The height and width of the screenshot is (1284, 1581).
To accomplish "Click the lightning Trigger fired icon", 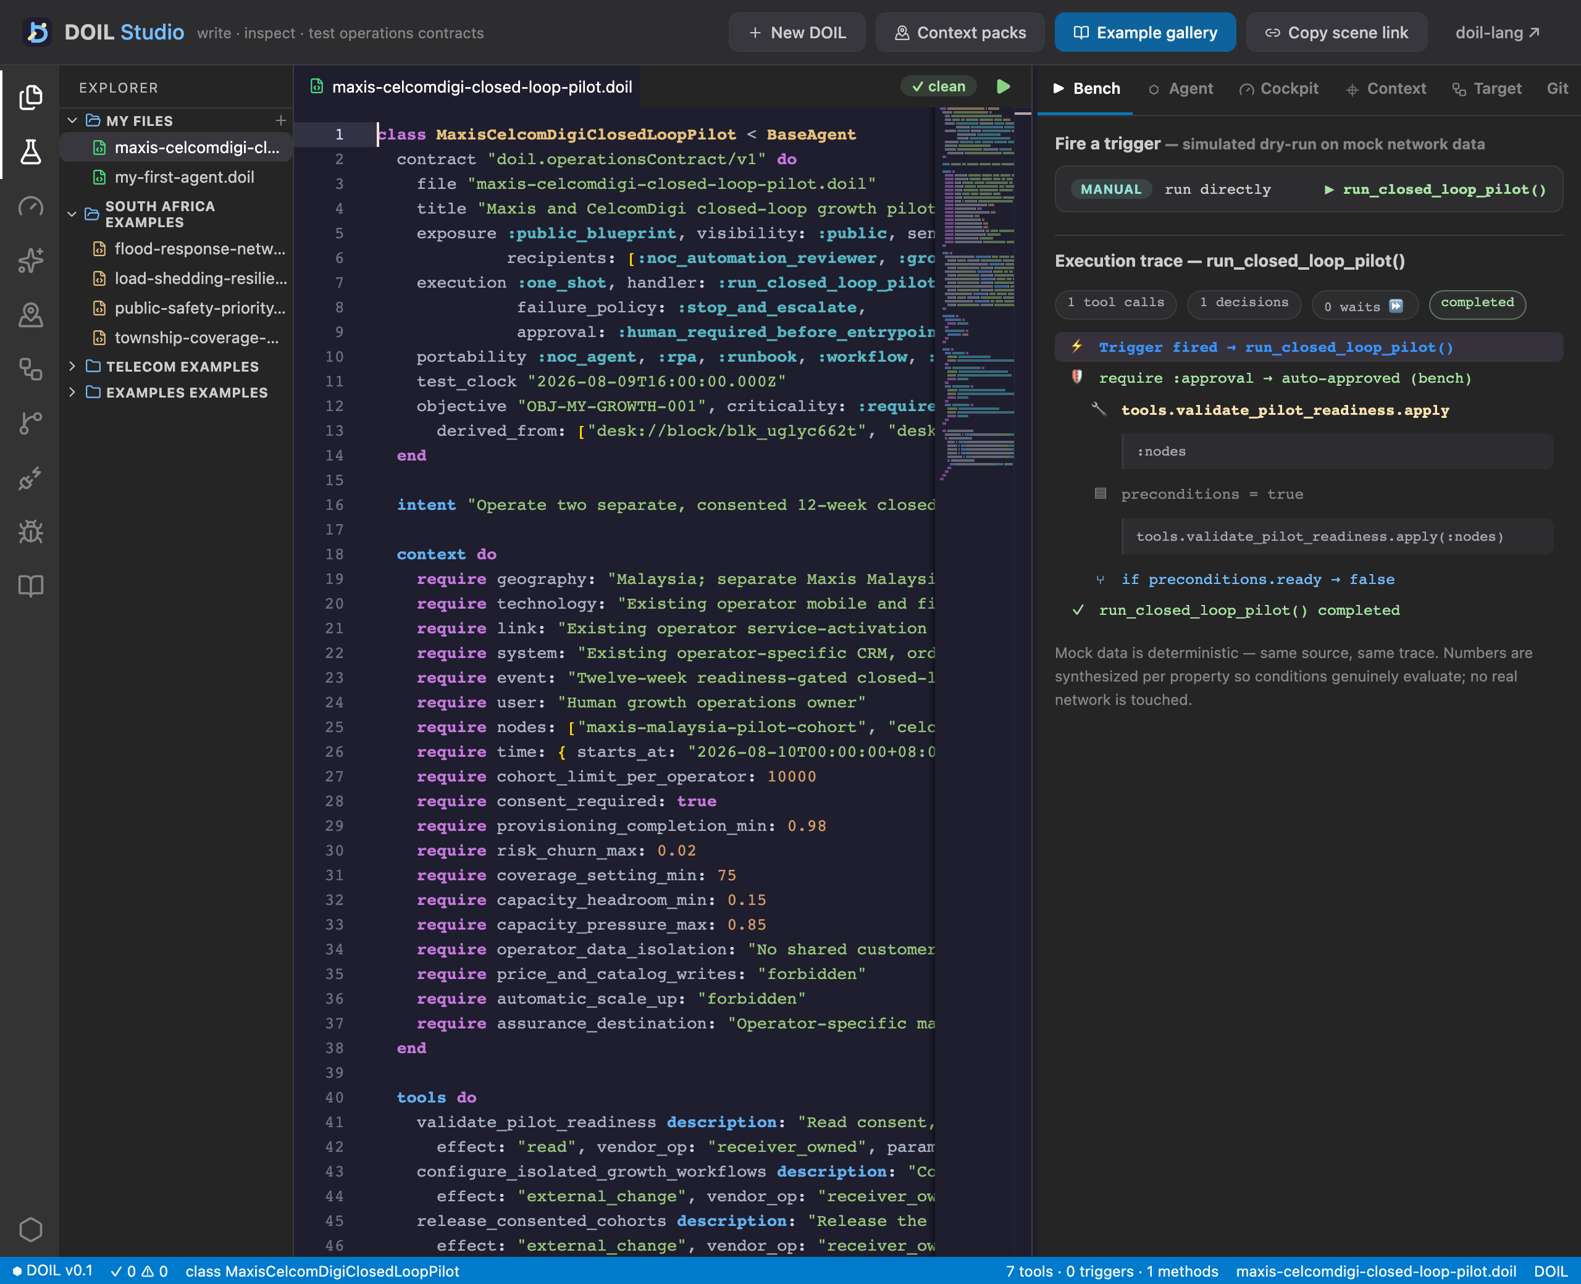I will tap(1077, 347).
